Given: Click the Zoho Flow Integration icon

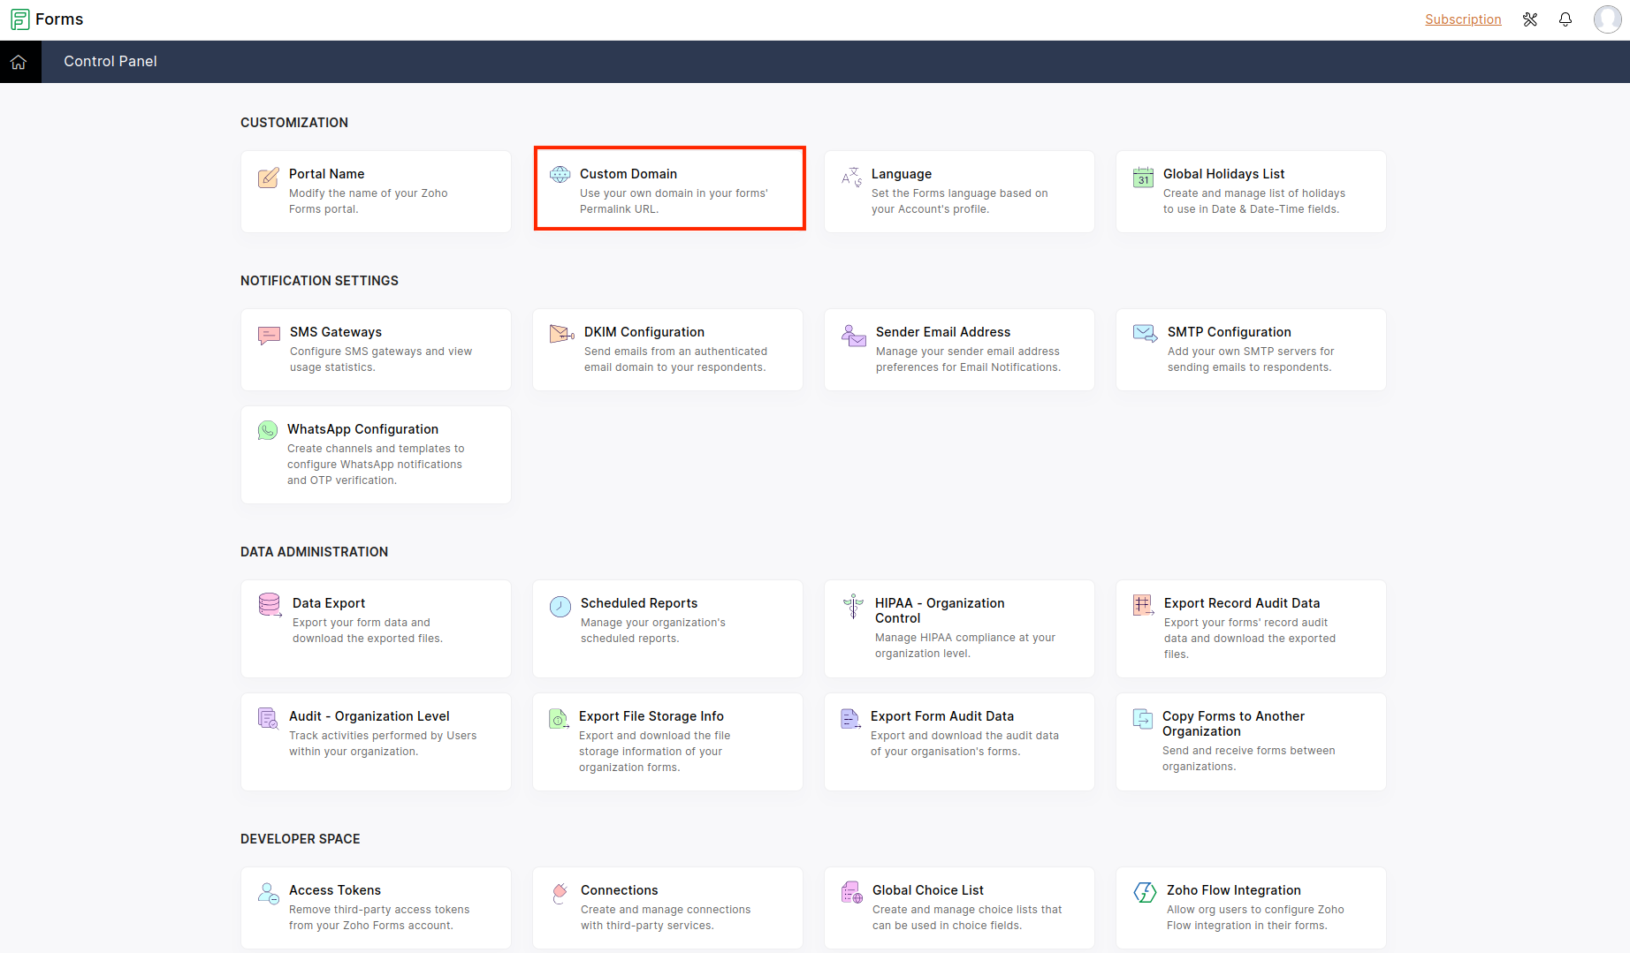Looking at the screenshot, I should click(x=1145, y=893).
